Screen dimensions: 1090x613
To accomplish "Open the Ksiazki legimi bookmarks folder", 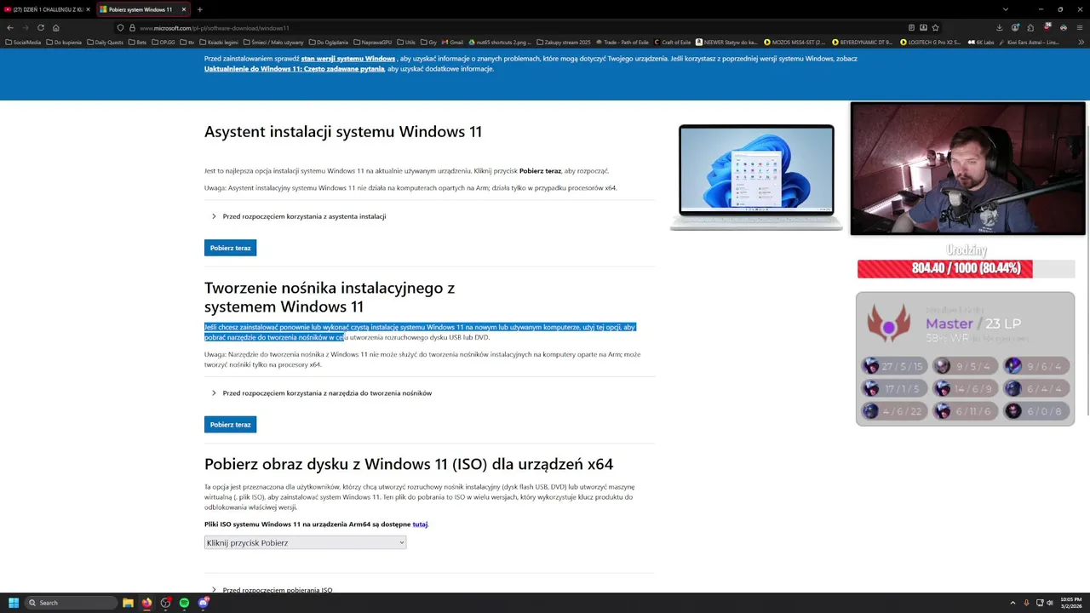I will [x=220, y=42].
